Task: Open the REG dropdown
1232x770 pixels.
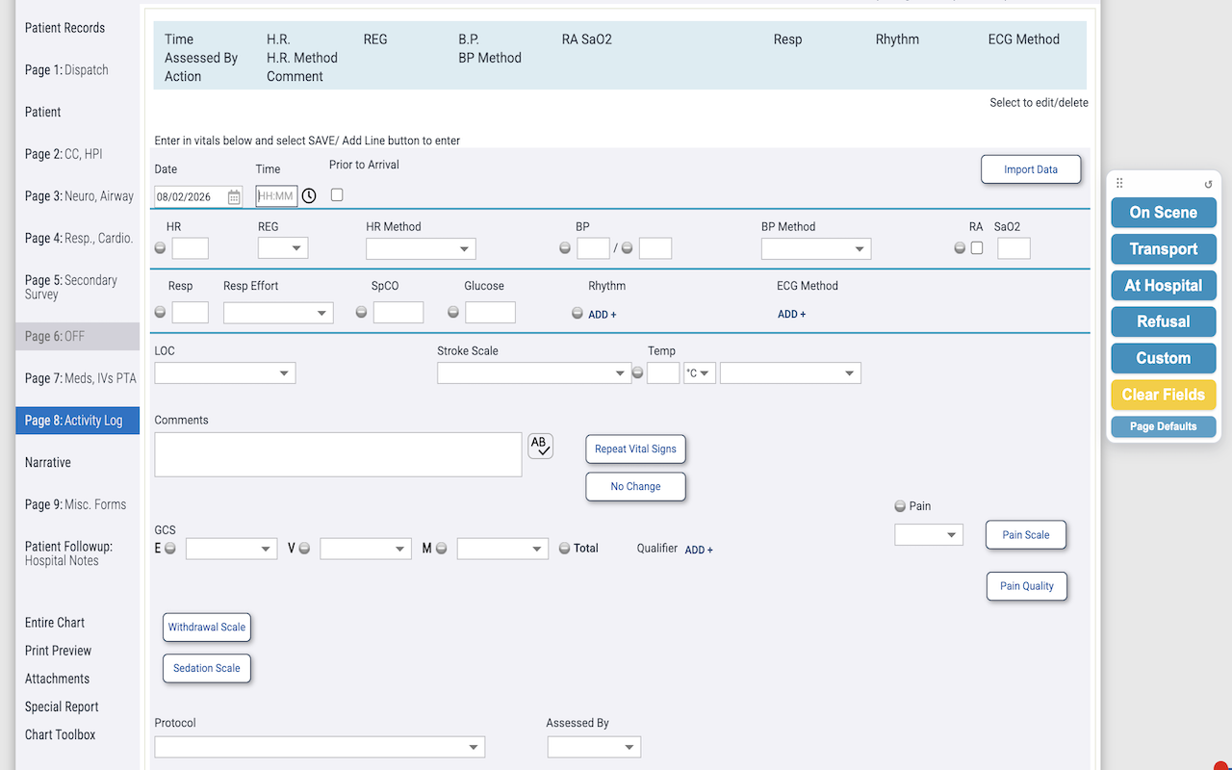Action: click(x=283, y=248)
